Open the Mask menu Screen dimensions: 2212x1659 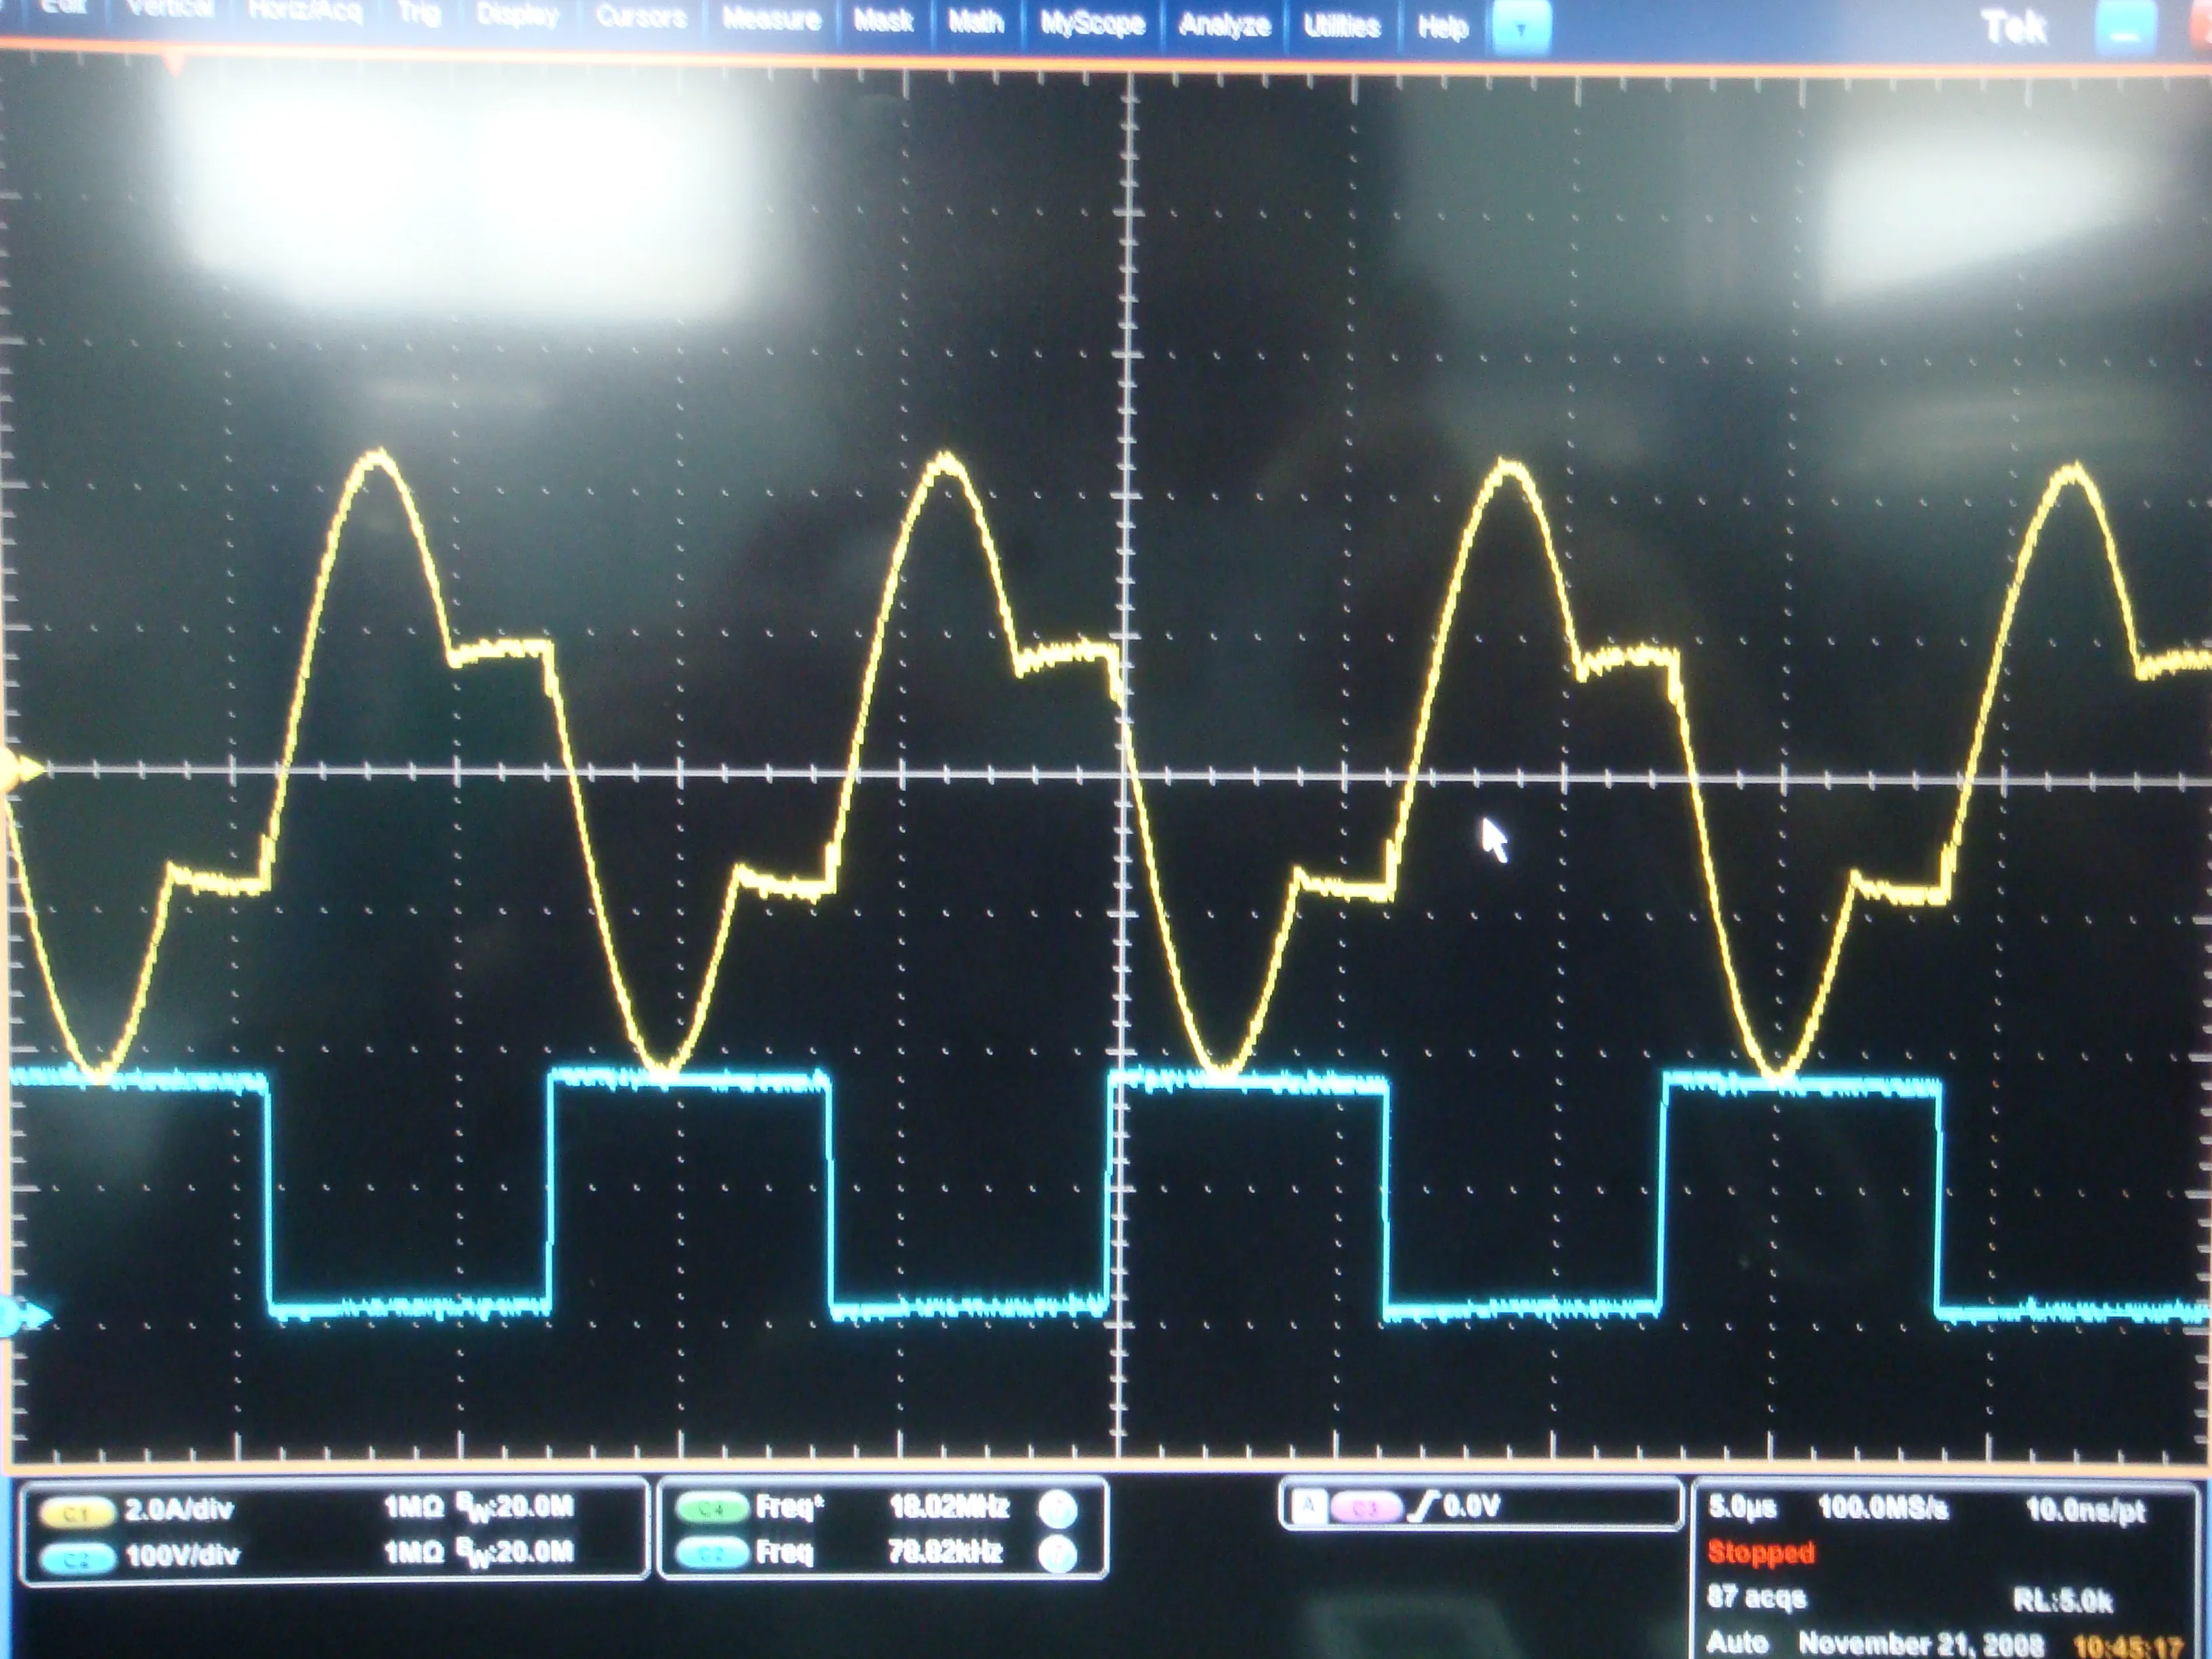[883, 21]
